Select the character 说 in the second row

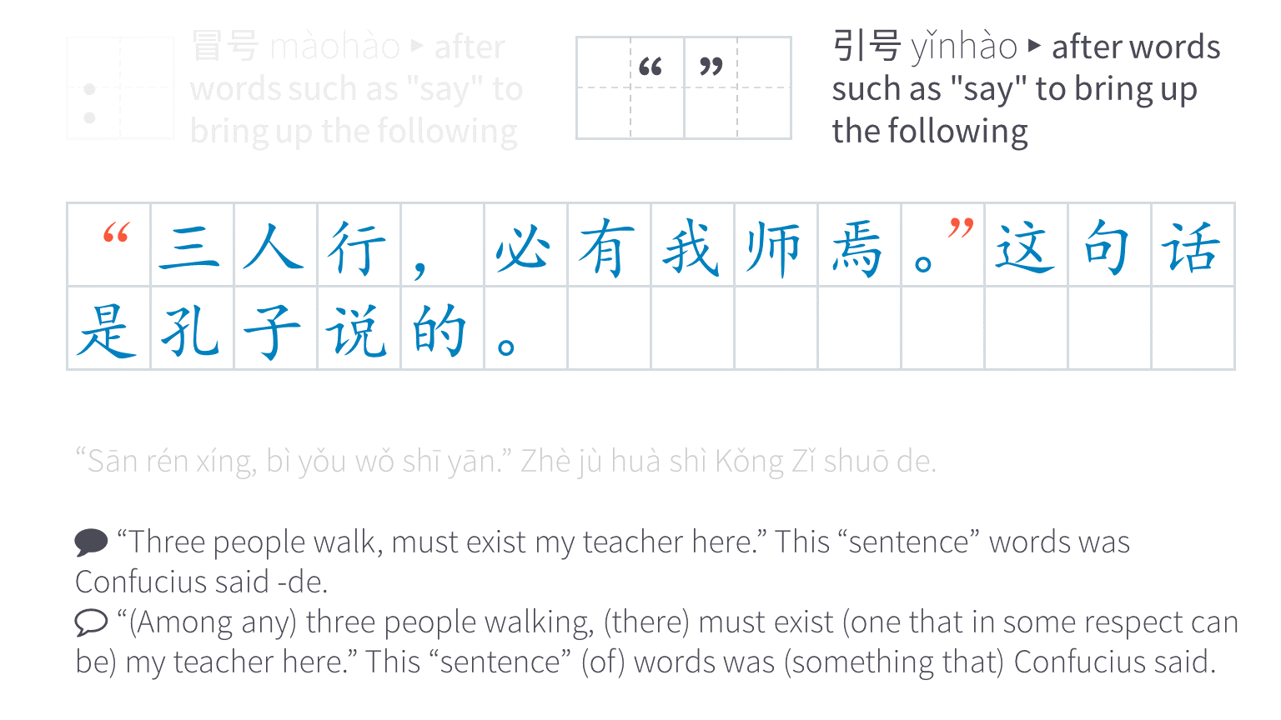pos(357,331)
